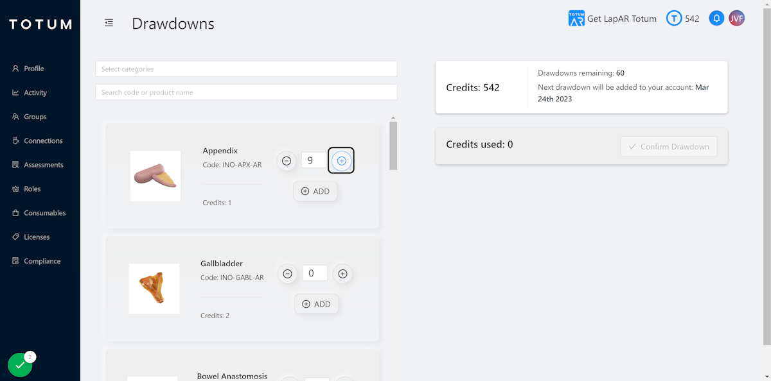Increase the Appendix quantity
771x381 pixels.
(341, 160)
